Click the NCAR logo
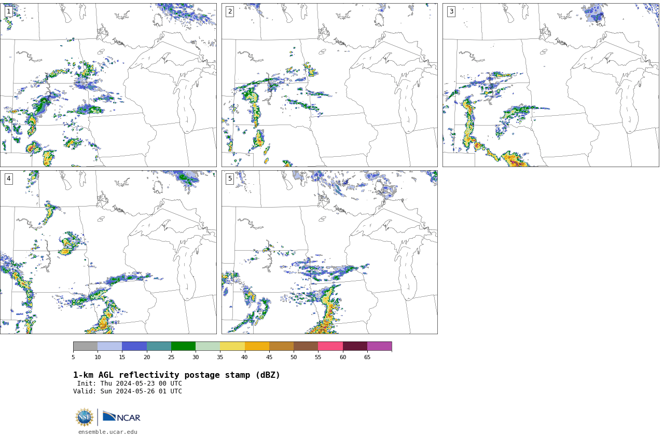This screenshot has width=664, height=438. click(x=121, y=417)
